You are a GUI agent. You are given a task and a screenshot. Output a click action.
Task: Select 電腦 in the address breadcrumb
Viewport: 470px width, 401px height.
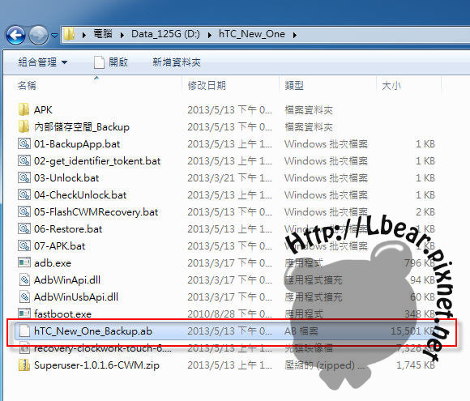pyautogui.click(x=103, y=34)
